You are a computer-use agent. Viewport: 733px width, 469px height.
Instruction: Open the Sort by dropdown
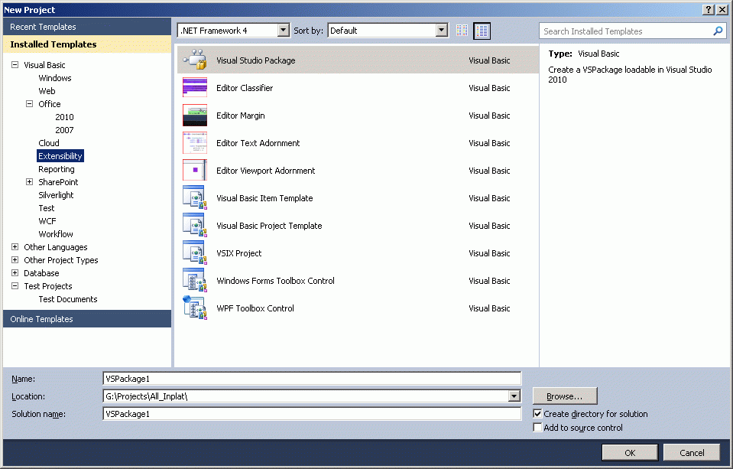[442, 31]
